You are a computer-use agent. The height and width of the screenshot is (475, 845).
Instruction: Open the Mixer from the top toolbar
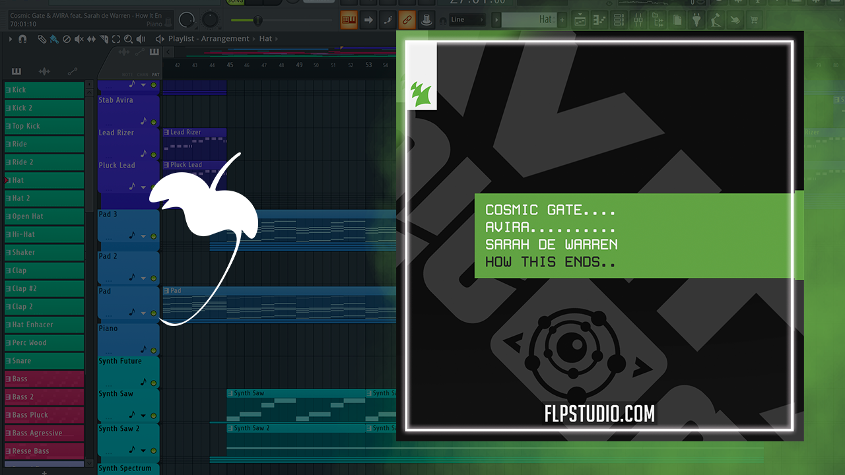638,20
